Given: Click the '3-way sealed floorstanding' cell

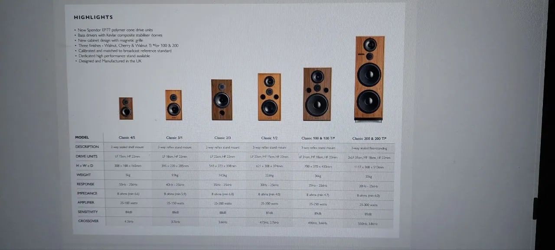Looking at the screenshot, I should (369, 148).
